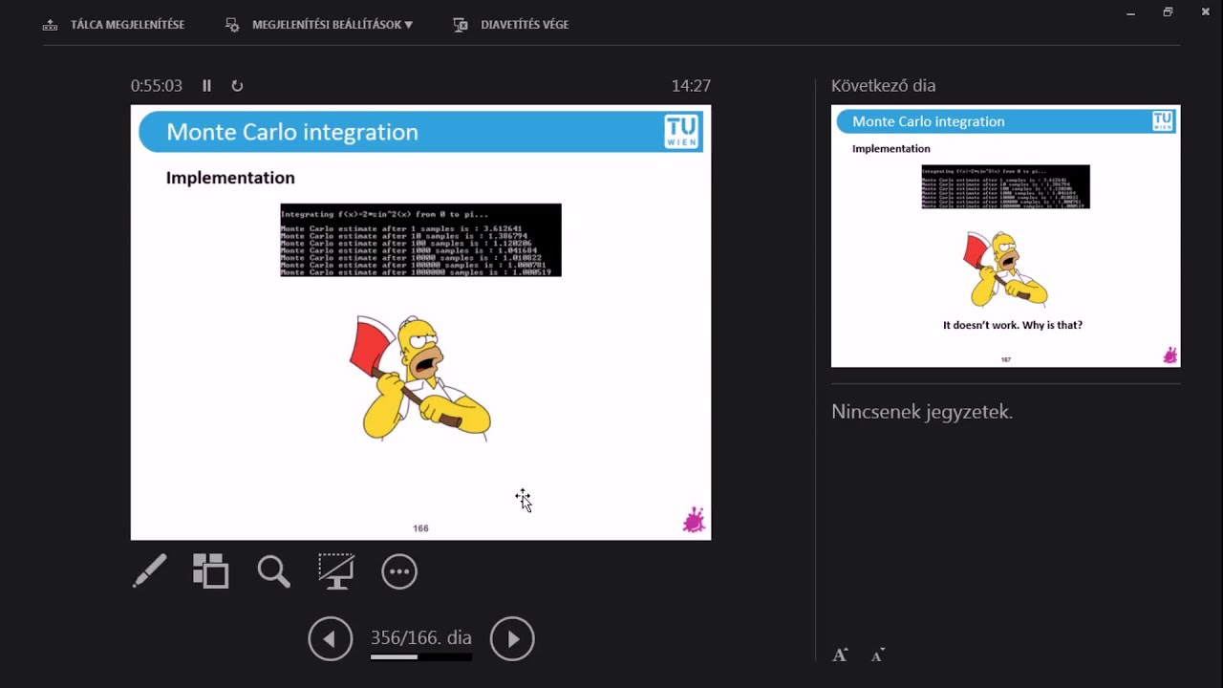This screenshot has width=1223, height=688.
Task: Show all slides grid view
Action: click(210, 571)
